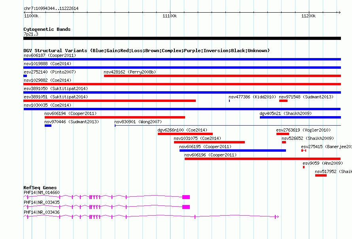
Task: Select the nsv606187 blue gain bar
Action: pyautogui.click(x=182, y=59)
